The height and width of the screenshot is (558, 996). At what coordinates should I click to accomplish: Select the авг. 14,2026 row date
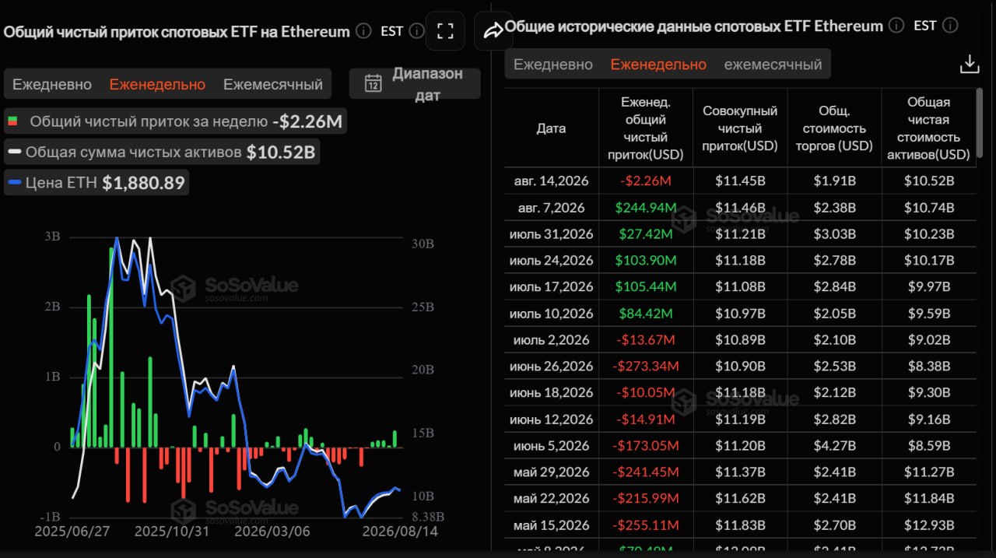tap(551, 181)
